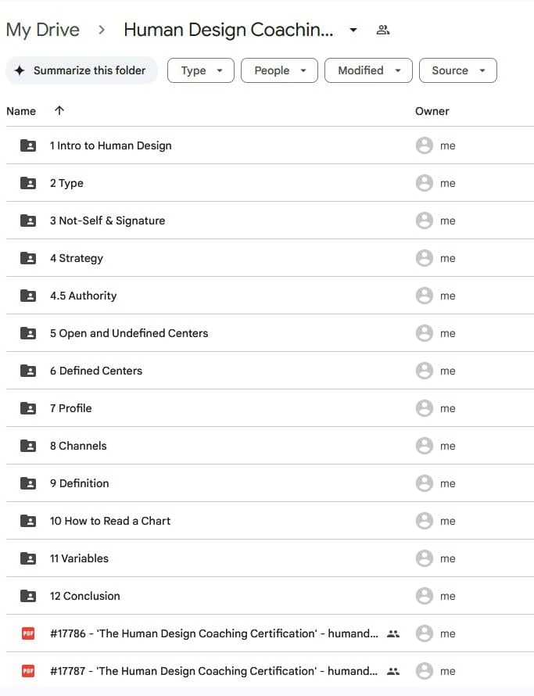Open the Type filter dropdown

tap(201, 70)
